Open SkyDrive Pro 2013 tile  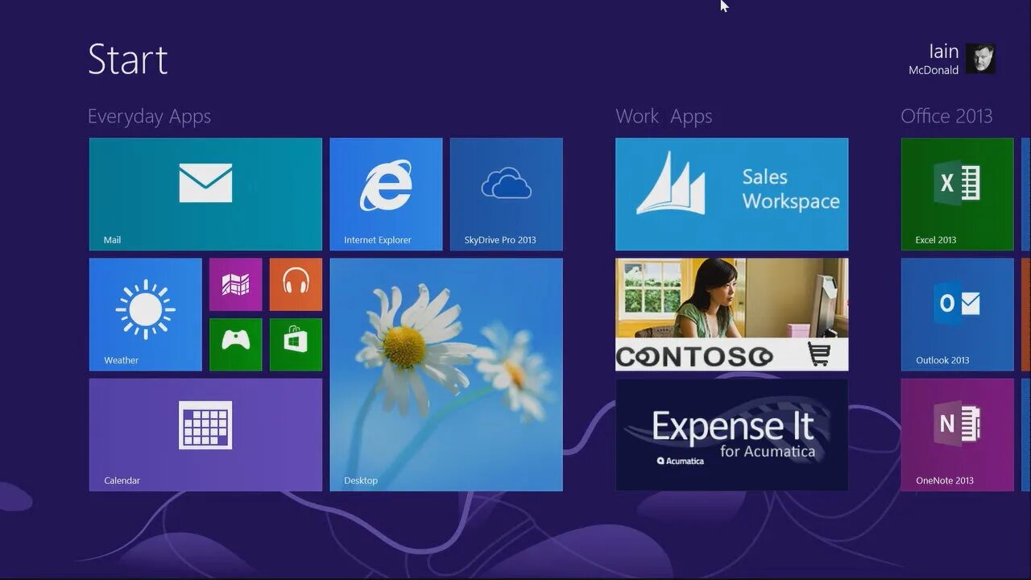pyautogui.click(x=507, y=194)
